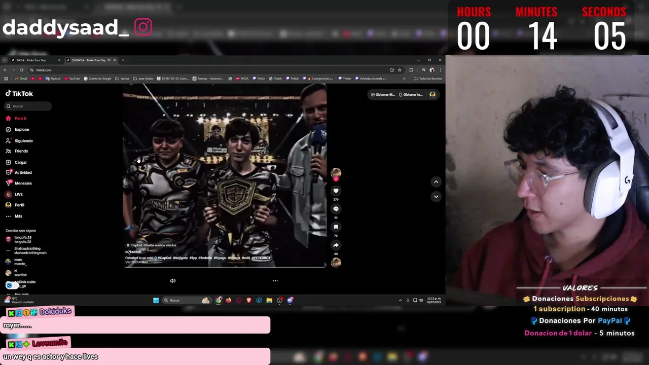The height and width of the screenshot is (365, 649).
Task: Open the TikTok profile avatar top right
Action: (432, 95)
